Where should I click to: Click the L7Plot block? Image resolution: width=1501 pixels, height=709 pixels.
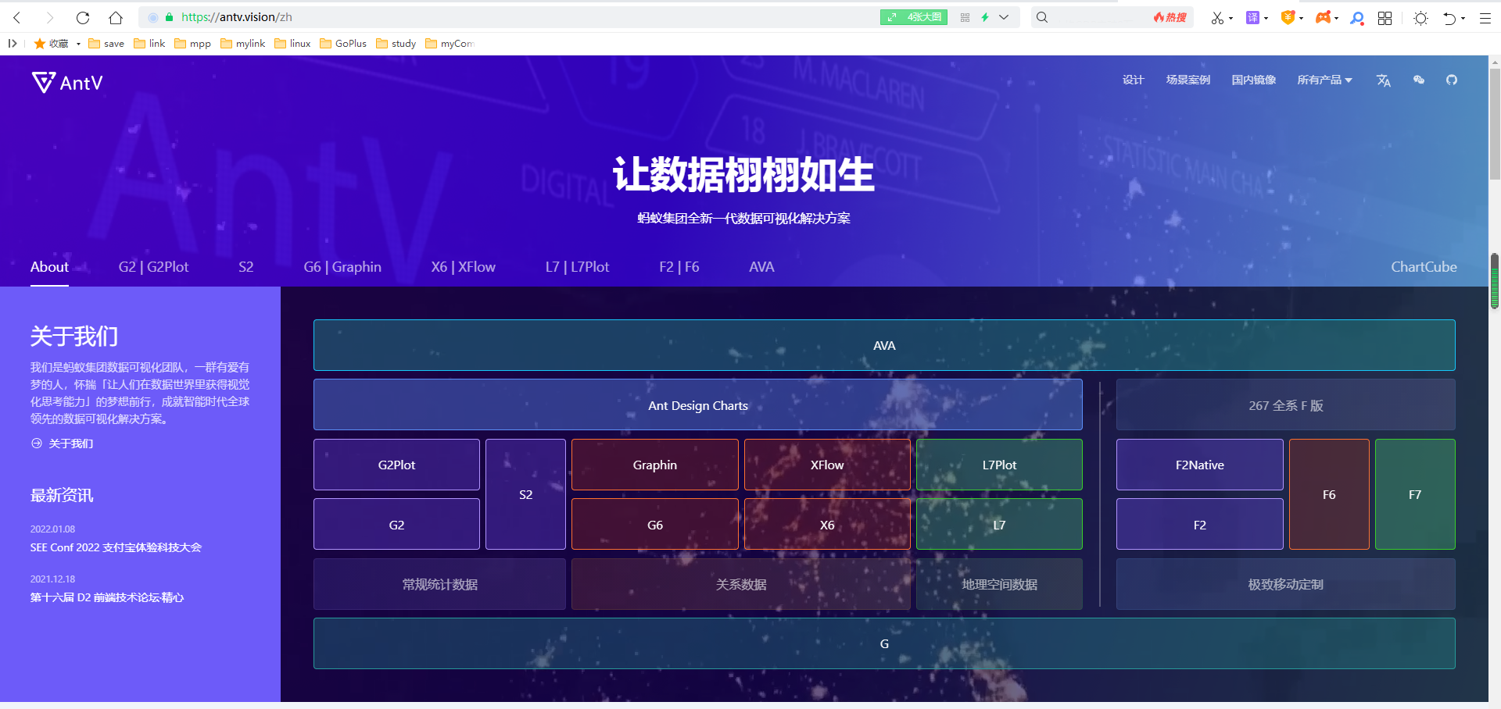click(999, 465)
